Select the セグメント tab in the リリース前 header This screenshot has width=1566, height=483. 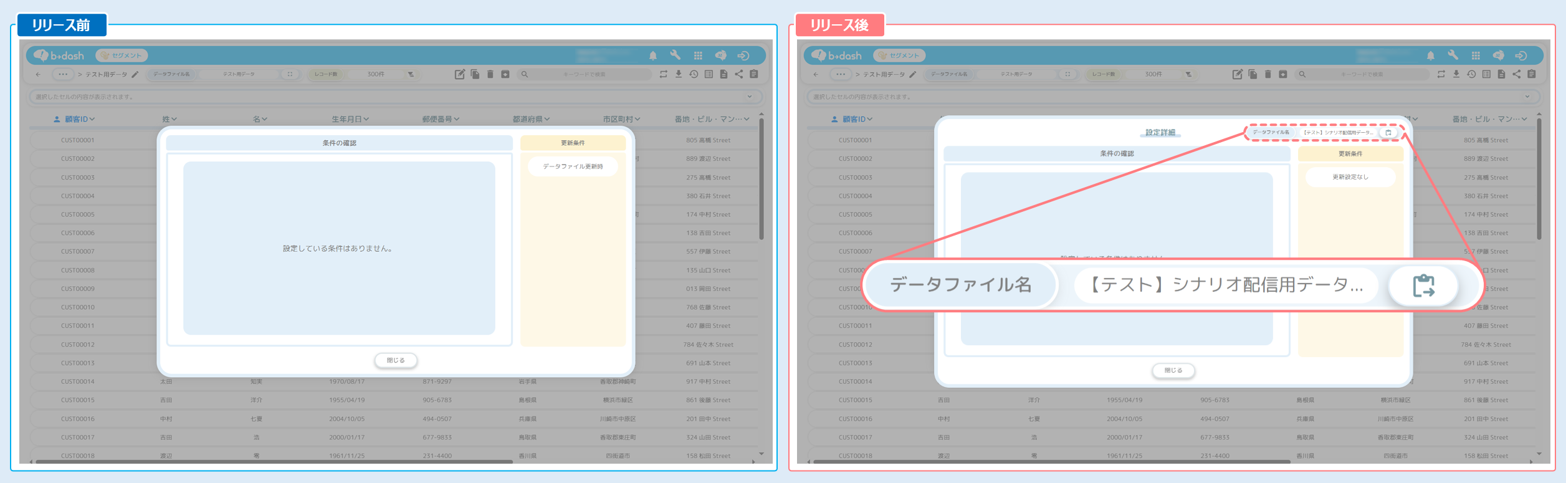[122, 55]
